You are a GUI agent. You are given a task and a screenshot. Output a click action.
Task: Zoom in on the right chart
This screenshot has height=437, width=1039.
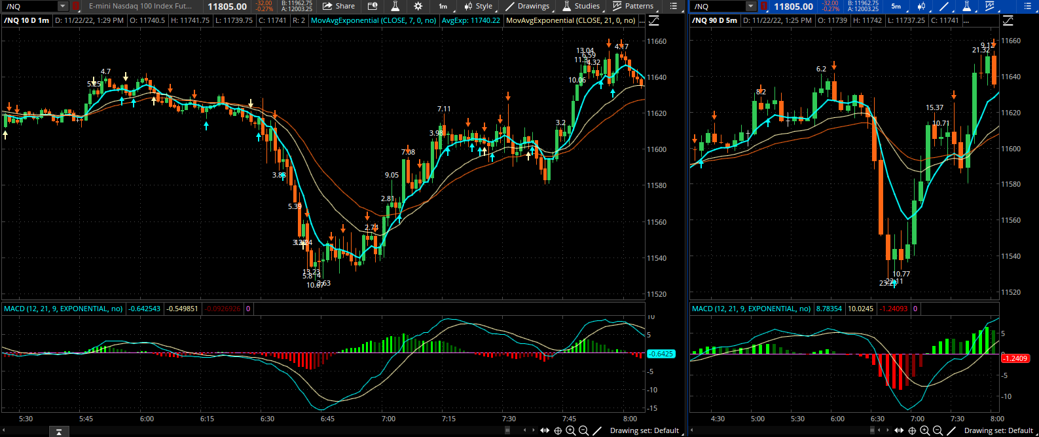(x=925, y=430)
